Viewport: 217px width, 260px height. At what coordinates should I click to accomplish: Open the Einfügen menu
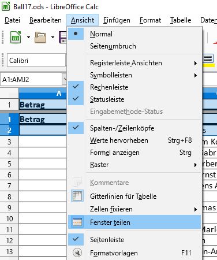117,20
